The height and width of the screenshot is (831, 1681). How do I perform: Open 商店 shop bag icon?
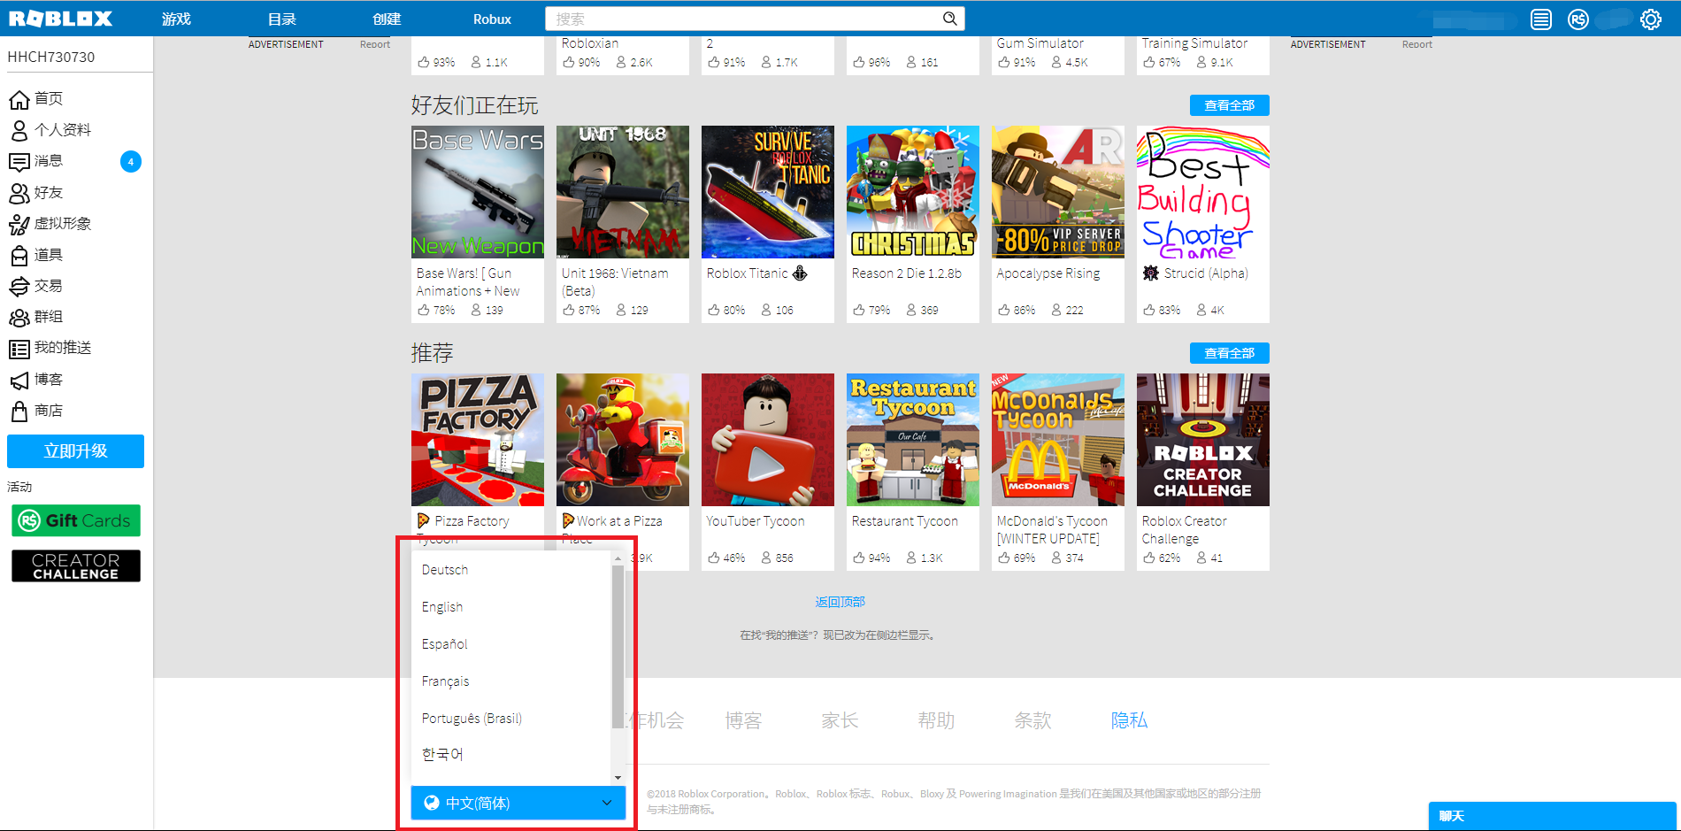click(19, 412)
